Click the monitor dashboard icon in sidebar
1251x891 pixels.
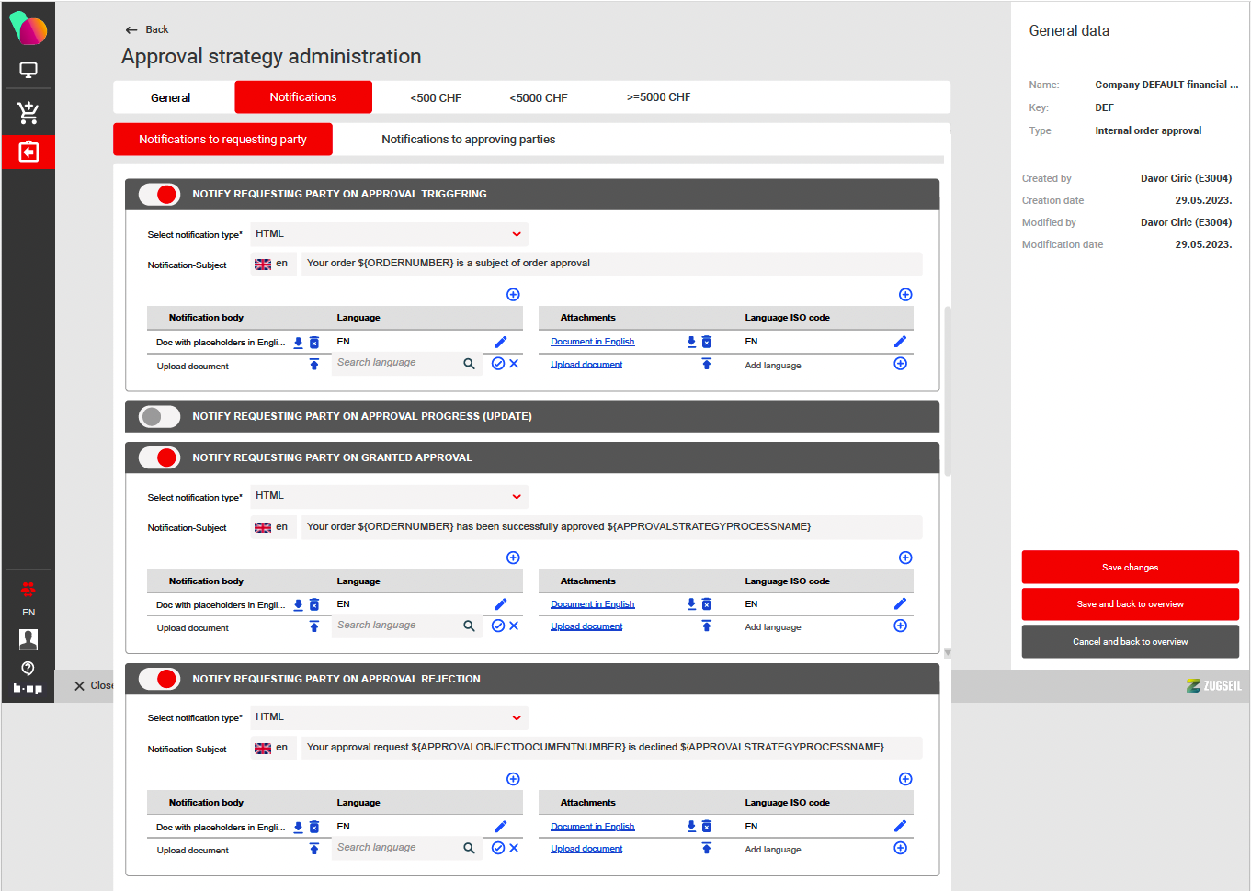tap(28, 71)
